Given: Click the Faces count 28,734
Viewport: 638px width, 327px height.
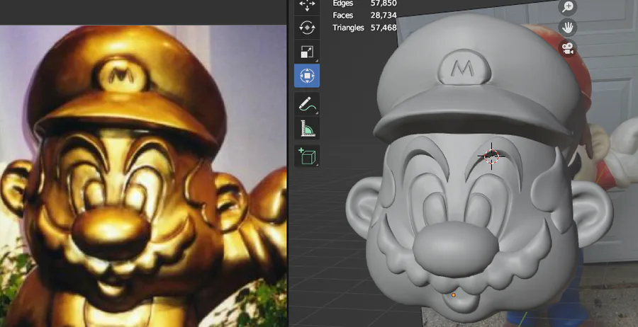Looking at the screenshot, I should click(x=384, y=16).
